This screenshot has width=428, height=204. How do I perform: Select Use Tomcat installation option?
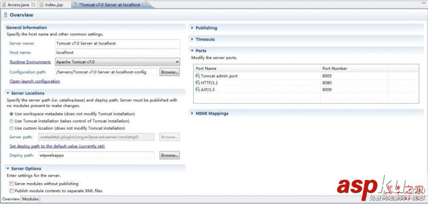coord(11,121)
